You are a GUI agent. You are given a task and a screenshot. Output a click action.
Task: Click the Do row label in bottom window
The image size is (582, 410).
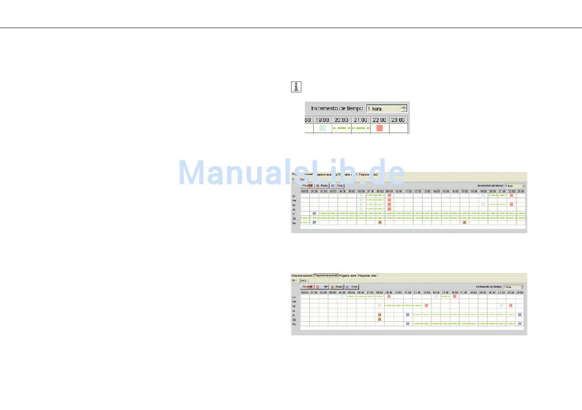(x=294, y=324)
